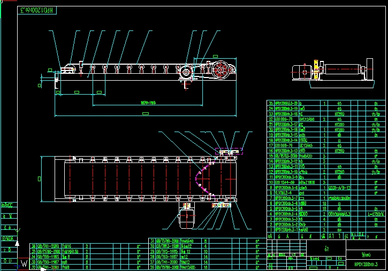Screen dimensions: 388x271
Task: Select the HT200 material cell in row 23
Action: point(339,113)
